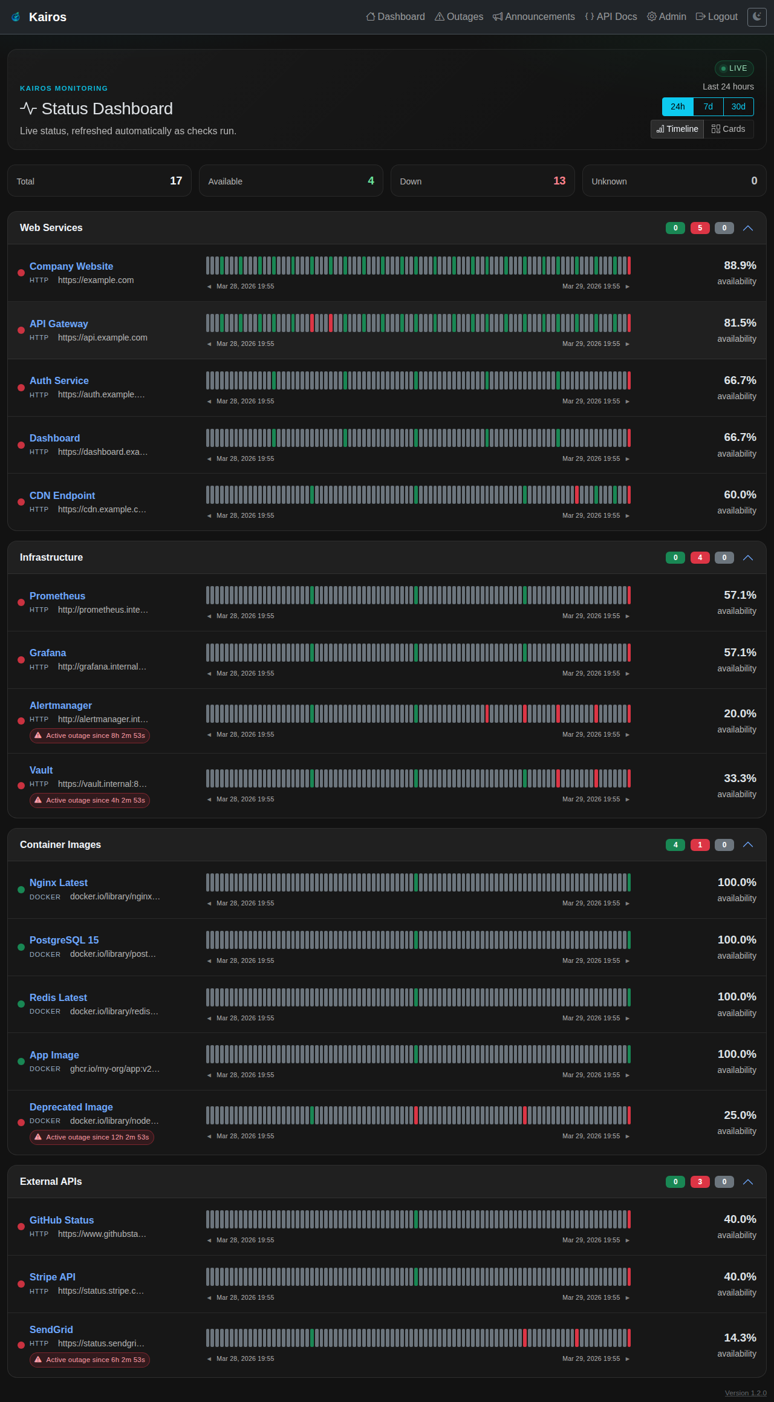Switch to Cards view mode
The image size is (774, 1402).
tap(729, 129)
